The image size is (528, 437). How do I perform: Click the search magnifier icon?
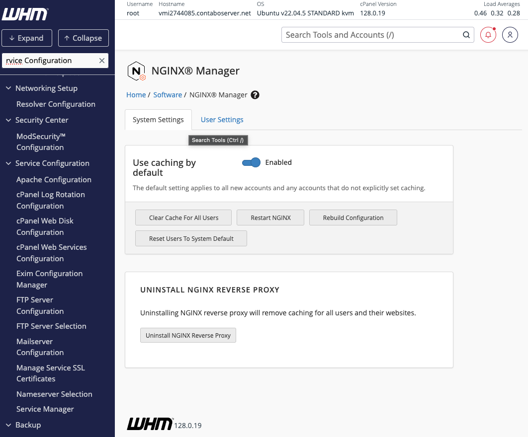[x=466, y=35]
